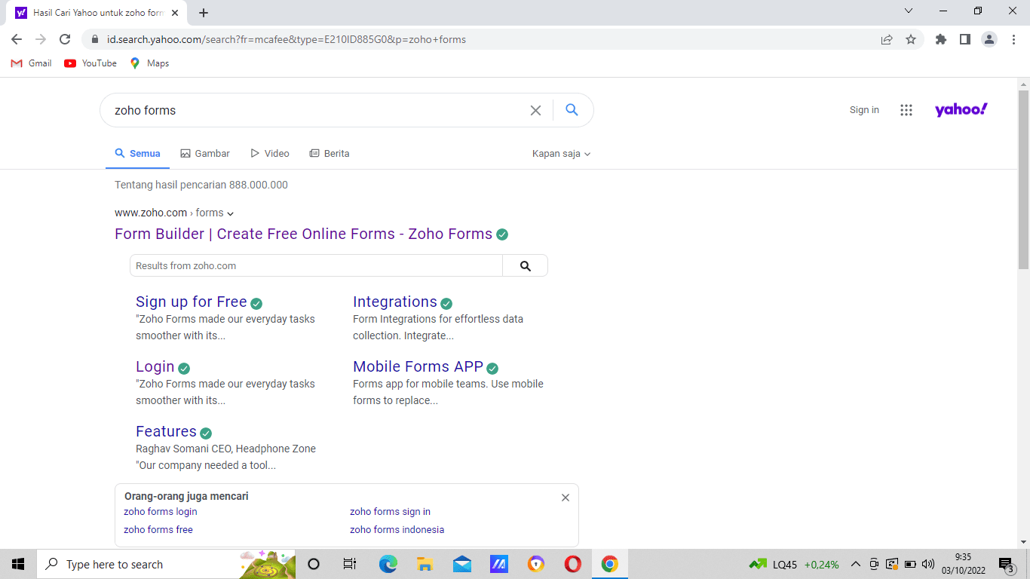Viewport: 1030px width, 579px height.
Task: Expand the www.zoho.com forms URL arrow
Action: tap(230, 213)
